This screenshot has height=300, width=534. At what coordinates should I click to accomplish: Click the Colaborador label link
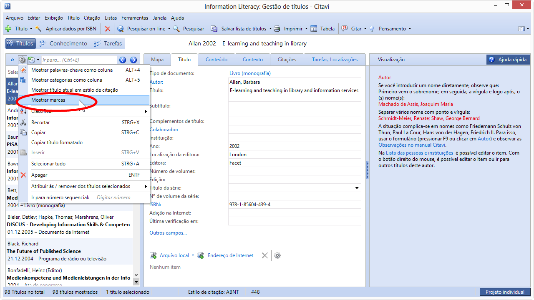point(164,130)
